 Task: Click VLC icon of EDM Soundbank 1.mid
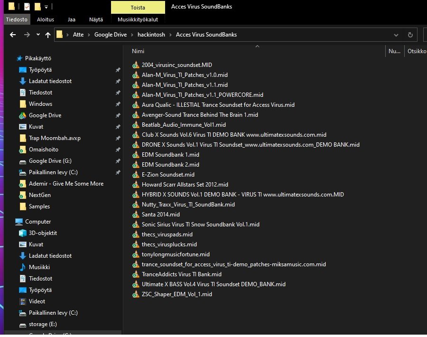[x=136, y=155]
